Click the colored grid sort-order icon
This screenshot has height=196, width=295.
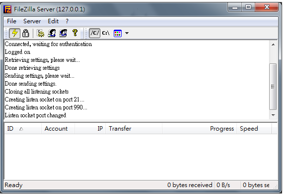(x=118, y=33)
